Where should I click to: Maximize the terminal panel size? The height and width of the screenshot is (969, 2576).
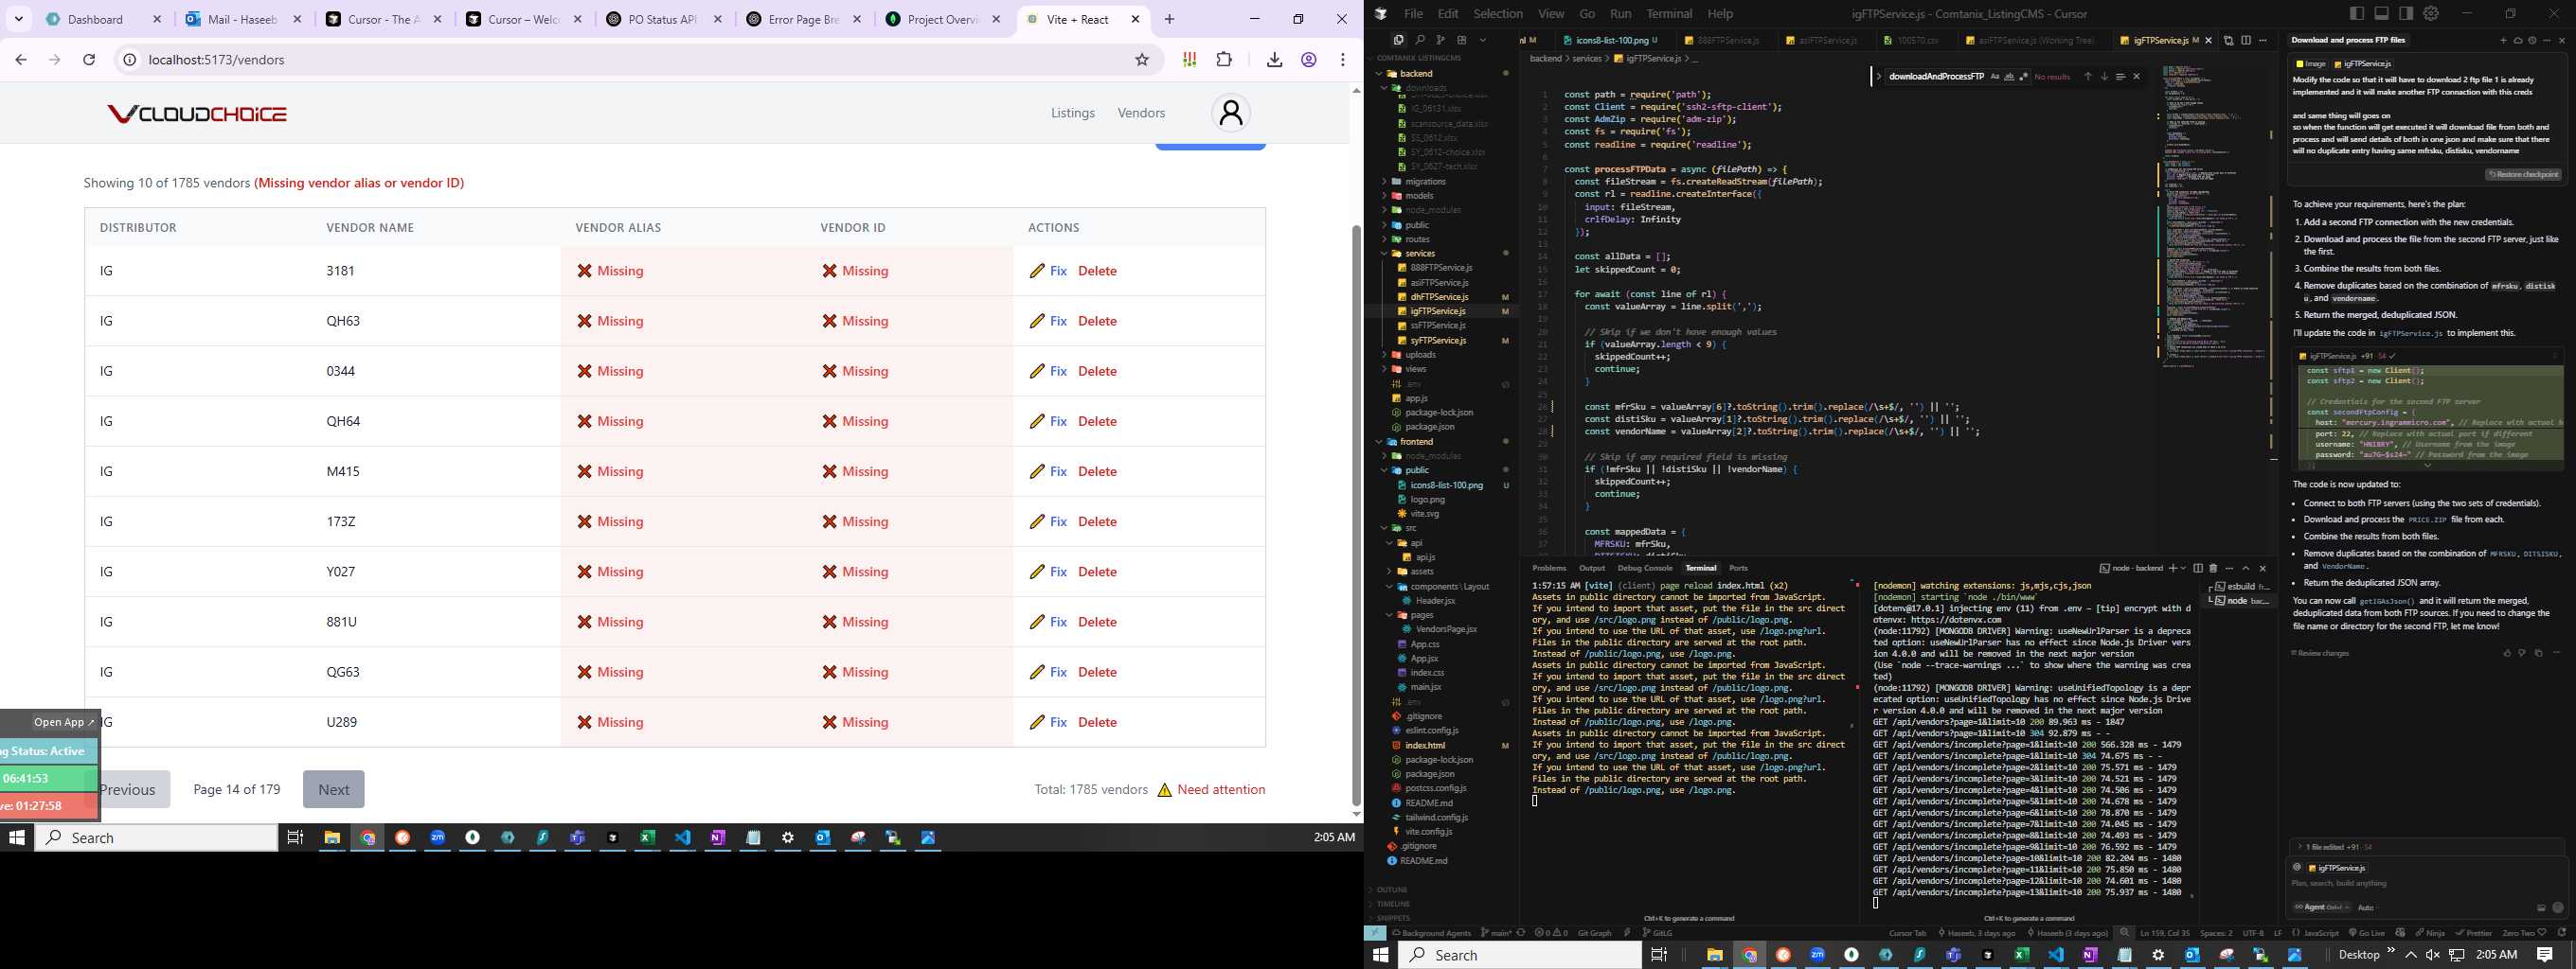pyautogui.click(x=2246, y=569)
